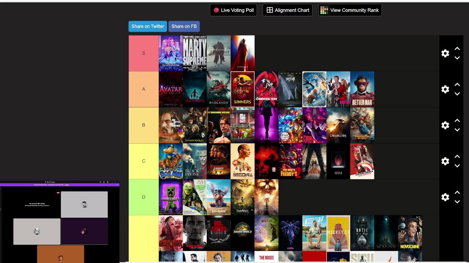Image resolution: width=469 pixels, height=263 pixels.
Task: Click the Dog Man poster in C tier
Action: point(171,161)
